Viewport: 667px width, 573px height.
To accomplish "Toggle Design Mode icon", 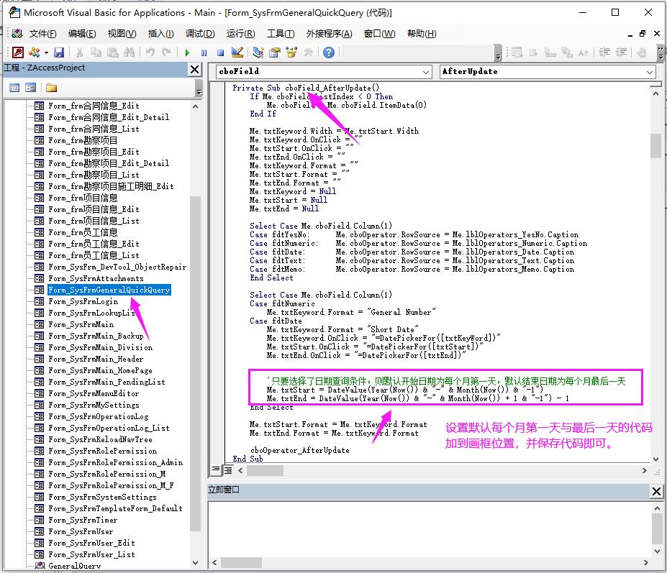I will (237, 52).
